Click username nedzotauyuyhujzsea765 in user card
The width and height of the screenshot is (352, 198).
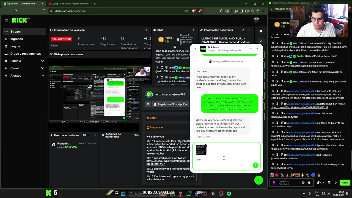(x=170, y=94)
